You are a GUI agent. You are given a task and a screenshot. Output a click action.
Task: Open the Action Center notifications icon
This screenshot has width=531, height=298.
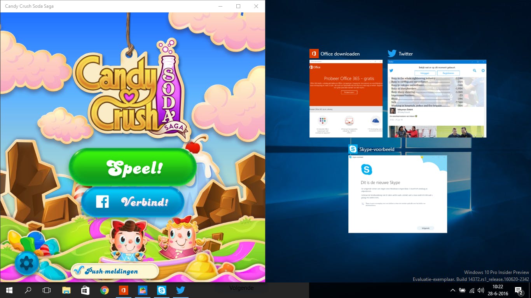point(519,290)
